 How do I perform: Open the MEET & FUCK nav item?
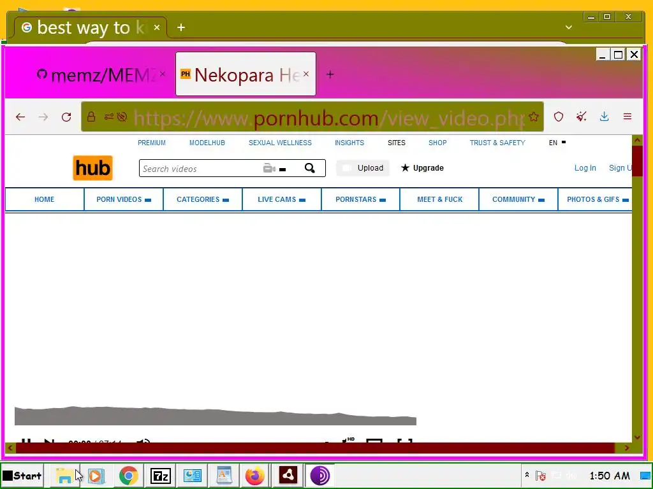tap(440, 199)
